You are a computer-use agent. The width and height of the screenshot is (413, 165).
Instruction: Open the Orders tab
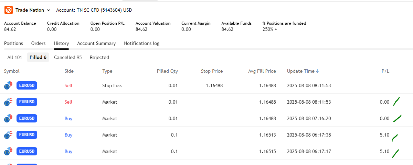38,43
